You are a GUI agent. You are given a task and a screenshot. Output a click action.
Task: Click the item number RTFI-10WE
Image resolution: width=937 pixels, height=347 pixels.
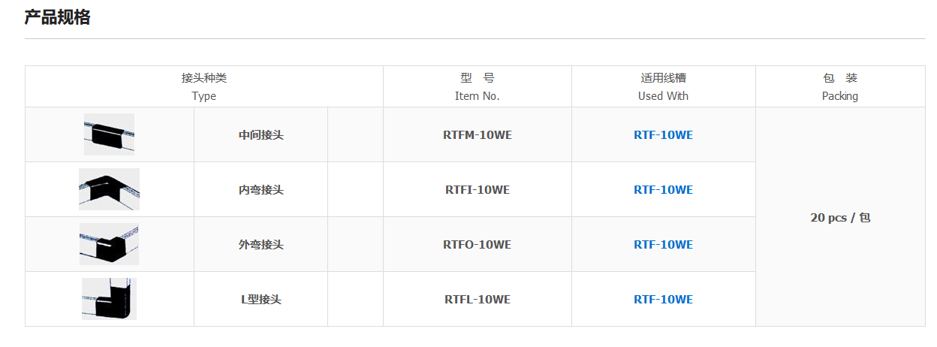tap(477, 190)
